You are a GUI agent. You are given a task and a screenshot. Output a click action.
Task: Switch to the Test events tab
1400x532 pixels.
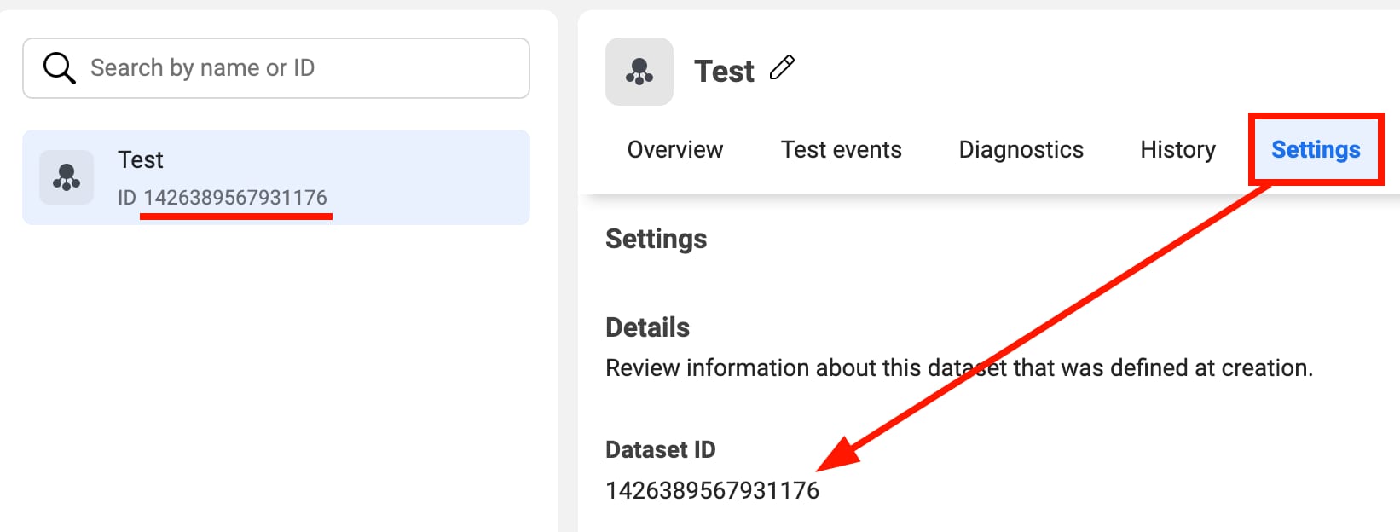841,149
